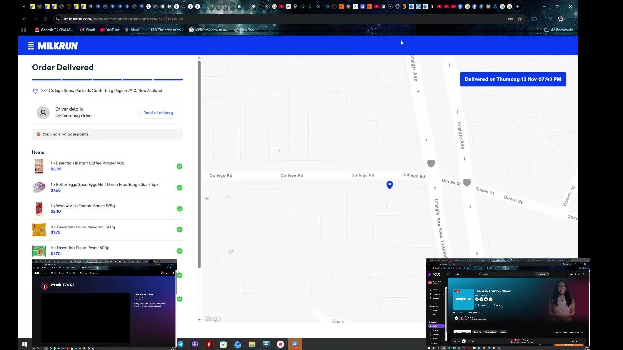Open the 13.3 The price of to... bookmark

[x=164, y=30]
